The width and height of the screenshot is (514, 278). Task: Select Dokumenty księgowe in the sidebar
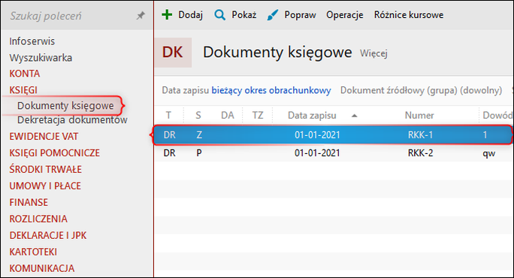pos(65,105)
